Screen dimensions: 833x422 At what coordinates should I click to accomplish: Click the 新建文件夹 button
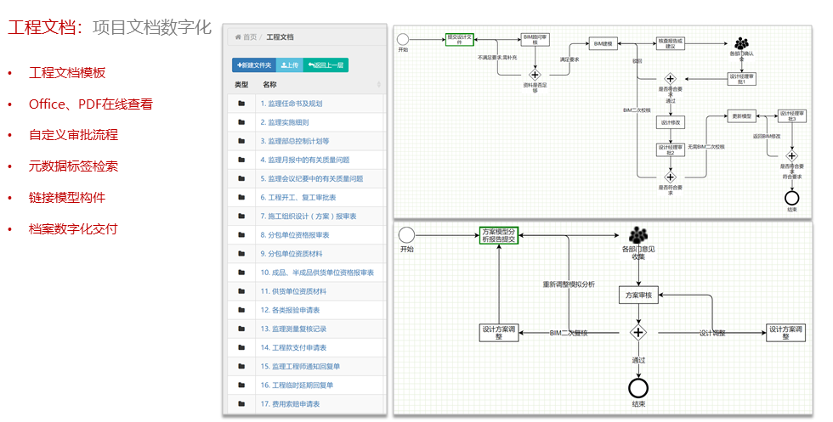pos(254,65)
